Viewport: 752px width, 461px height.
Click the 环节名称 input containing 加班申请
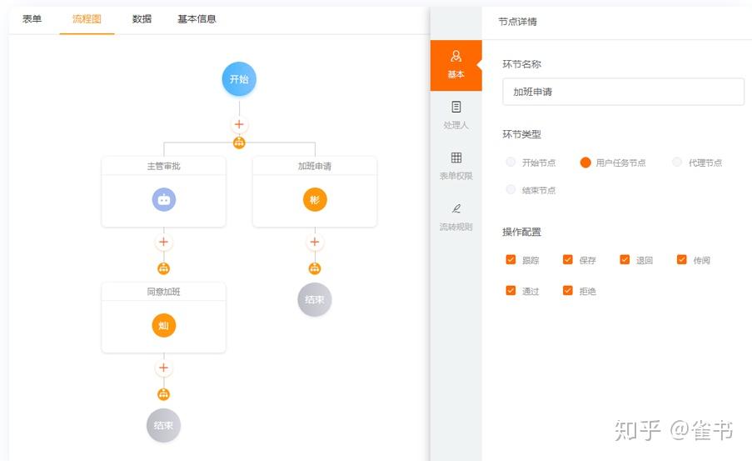(x=624, y=92)
